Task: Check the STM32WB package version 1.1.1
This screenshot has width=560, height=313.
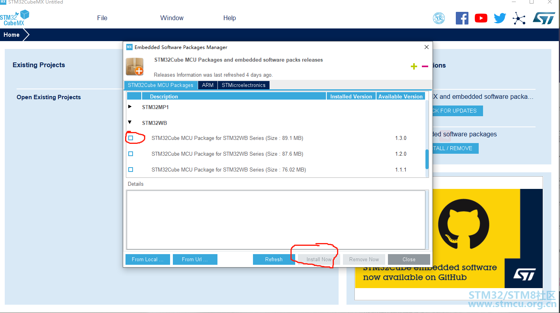Action: pos(131,170)
